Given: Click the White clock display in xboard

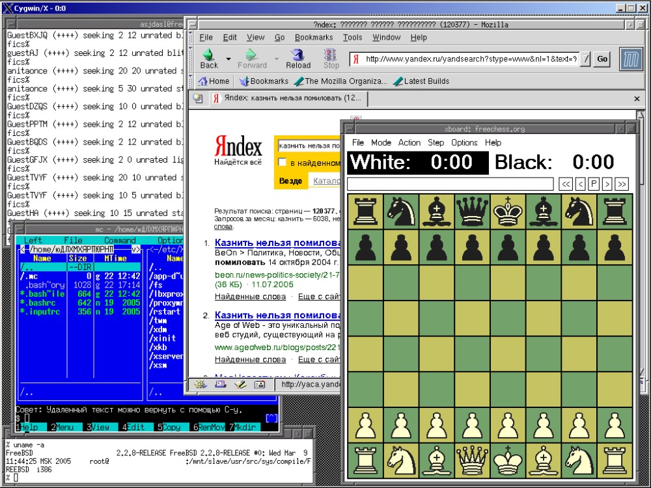Looking at the screenshot, I should click(x=418, y=162).
